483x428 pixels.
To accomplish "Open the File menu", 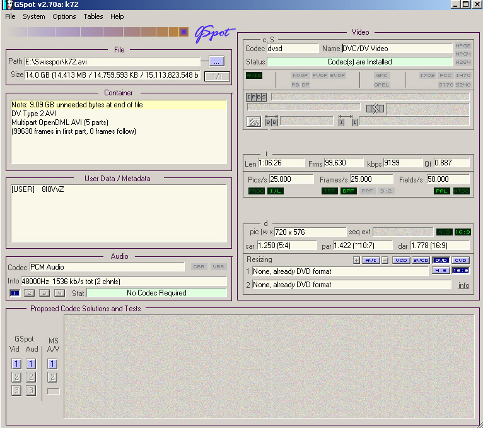I will tap(10, 16).
